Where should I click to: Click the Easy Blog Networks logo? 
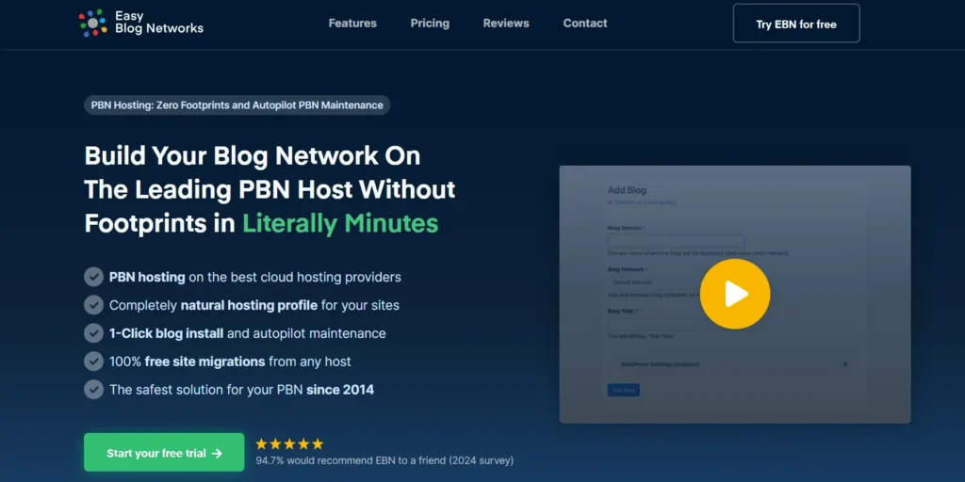[x=141, y=24]
